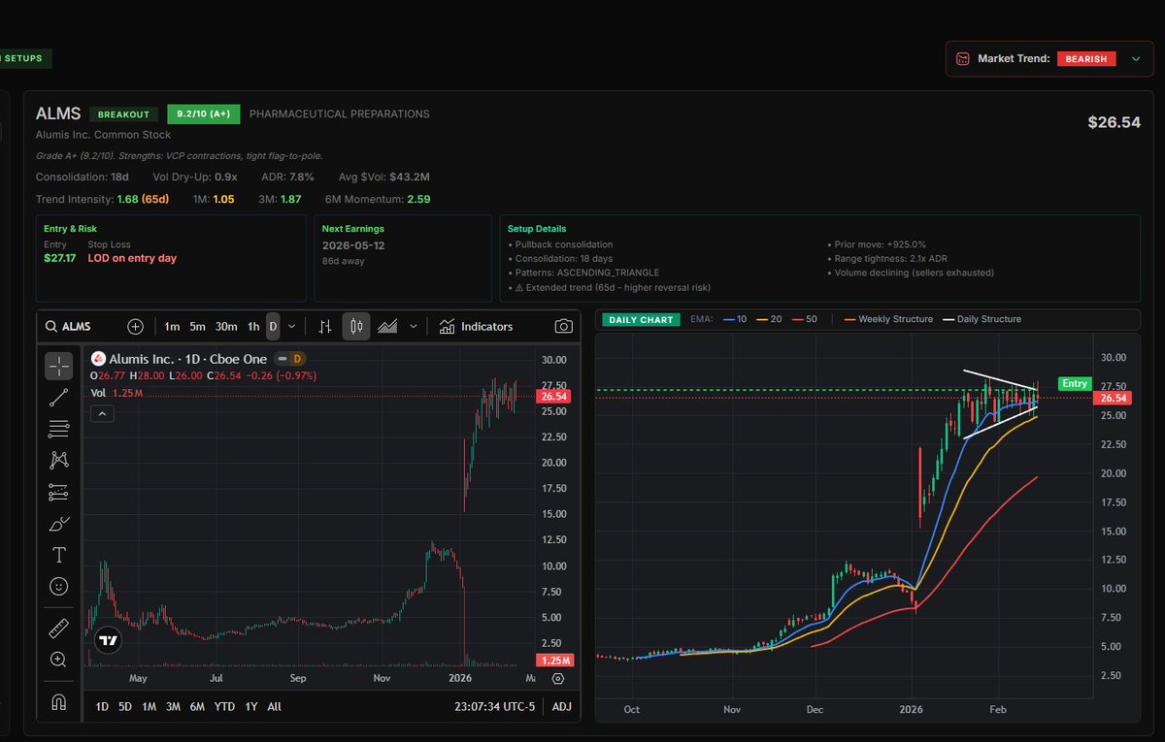
Task: Select the 5m interval
Action: [x=197, y=326]
